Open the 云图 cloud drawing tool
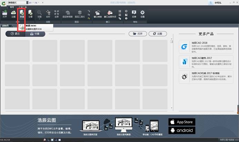 coord(13,14)
